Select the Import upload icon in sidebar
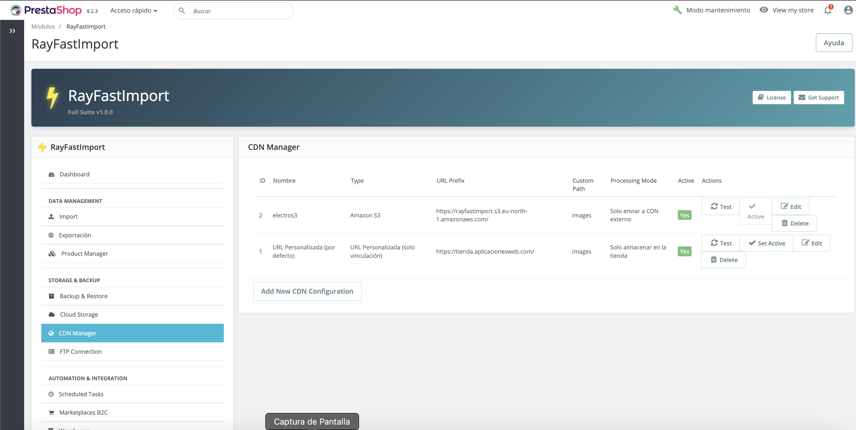Viewport: 856px width, 430px height. tap(52, 216)
